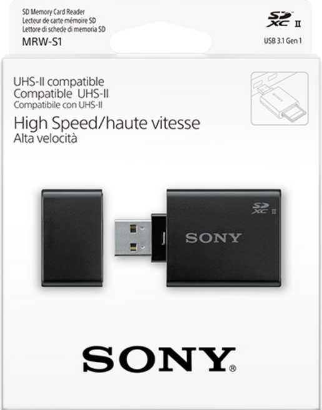Click the 'UHS-II compatible' line

59,82
